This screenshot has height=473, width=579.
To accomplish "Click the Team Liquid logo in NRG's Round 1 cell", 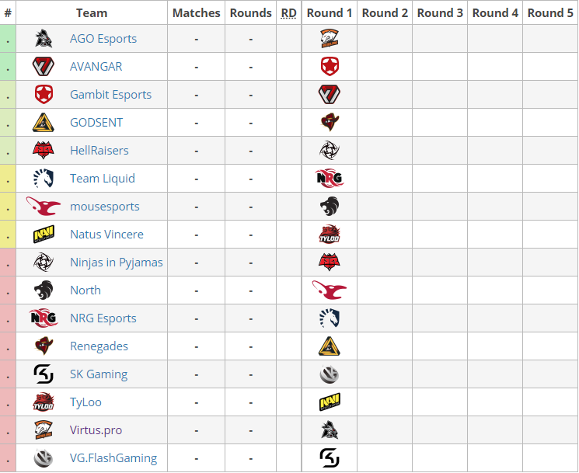I will (330, 318).
